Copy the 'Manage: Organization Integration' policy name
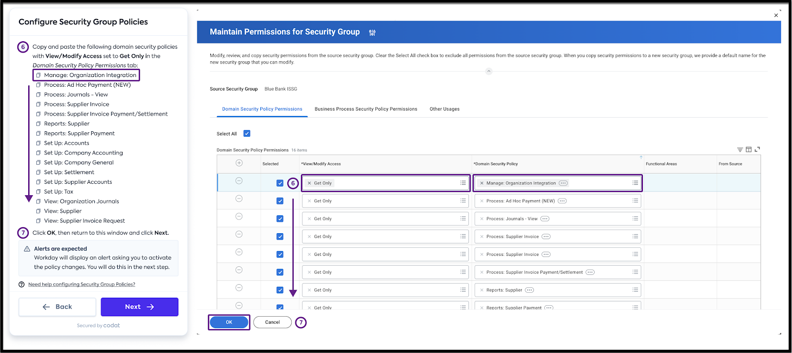792x353 pixels. (x=38, y=75)
